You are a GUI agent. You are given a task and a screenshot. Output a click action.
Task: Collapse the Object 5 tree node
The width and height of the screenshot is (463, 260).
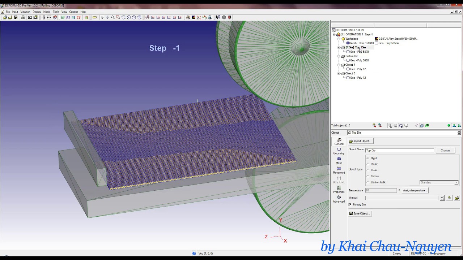pos(339,73)
